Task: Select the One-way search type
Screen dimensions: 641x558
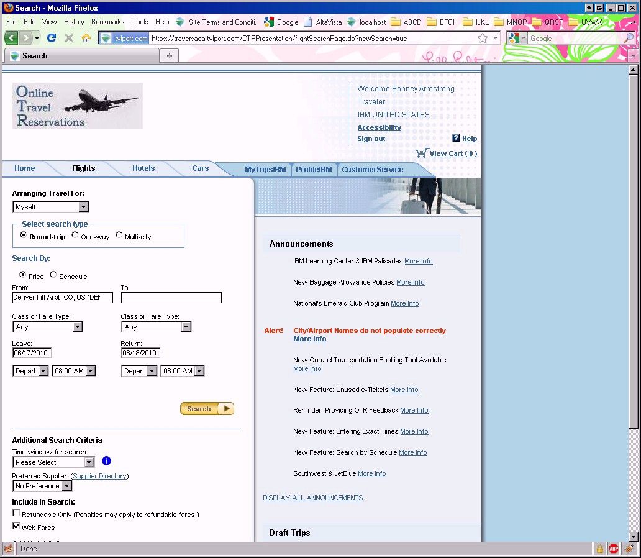Action: tap(75, 236)
